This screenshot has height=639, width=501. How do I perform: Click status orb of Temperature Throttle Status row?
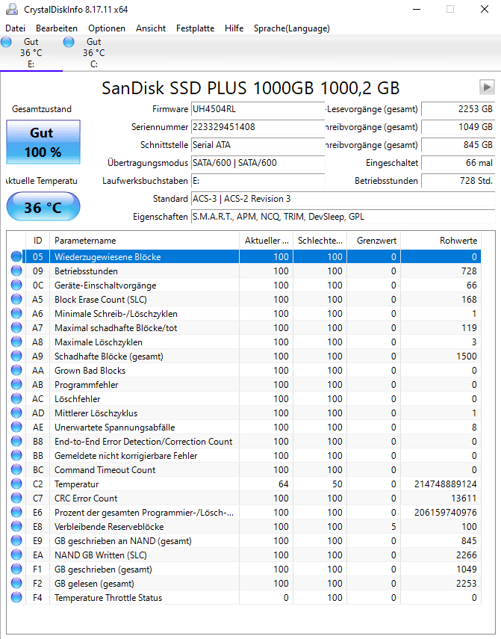click(x=16, y=597)
